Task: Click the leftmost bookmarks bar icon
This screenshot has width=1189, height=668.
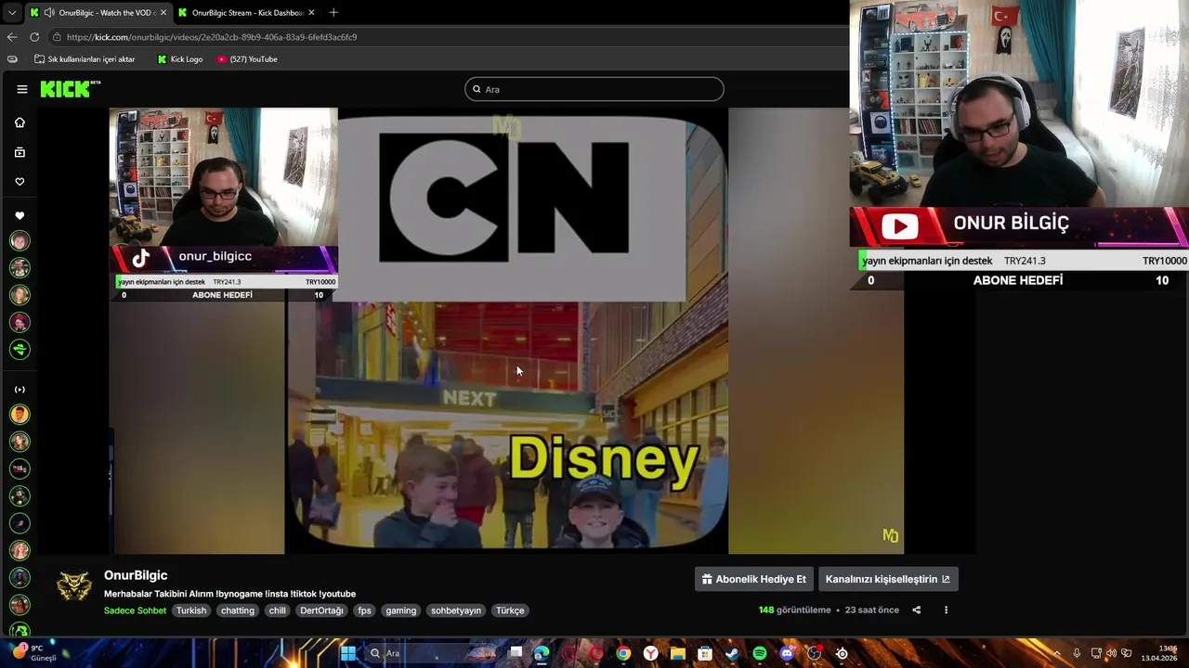Action: [12, 59]
